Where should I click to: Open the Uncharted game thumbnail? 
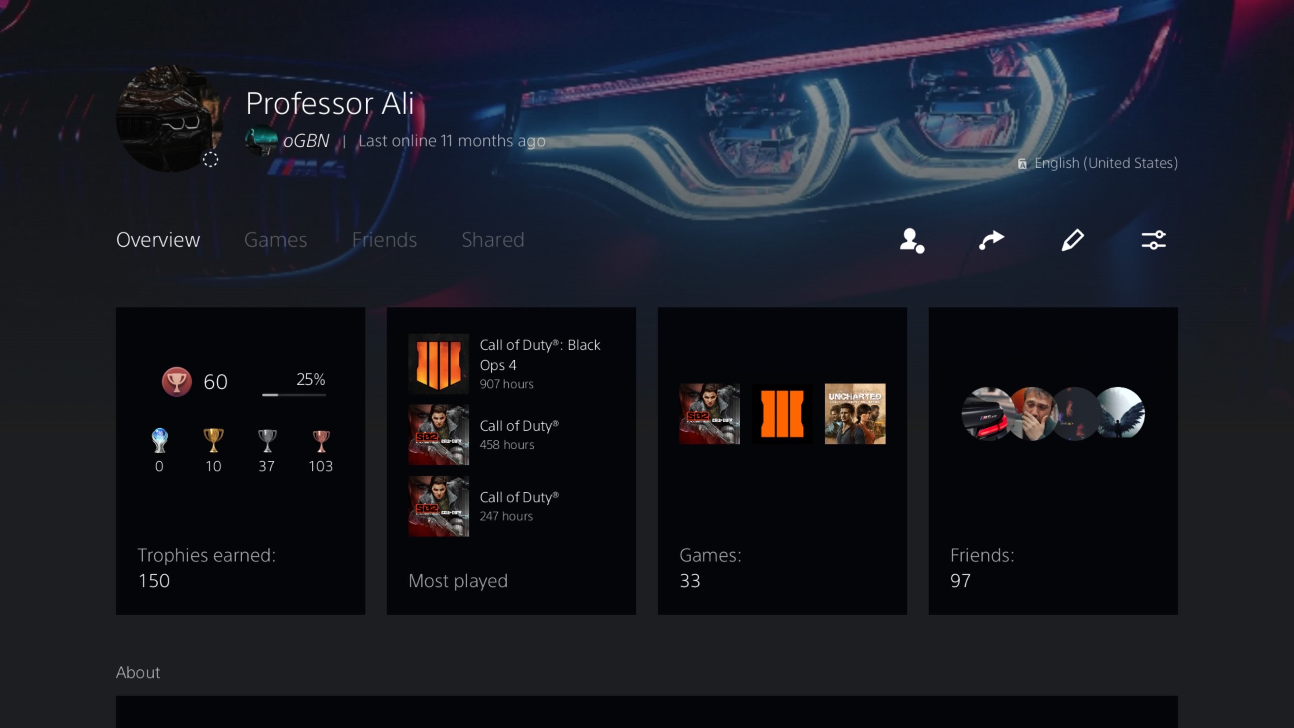[855, 414]
